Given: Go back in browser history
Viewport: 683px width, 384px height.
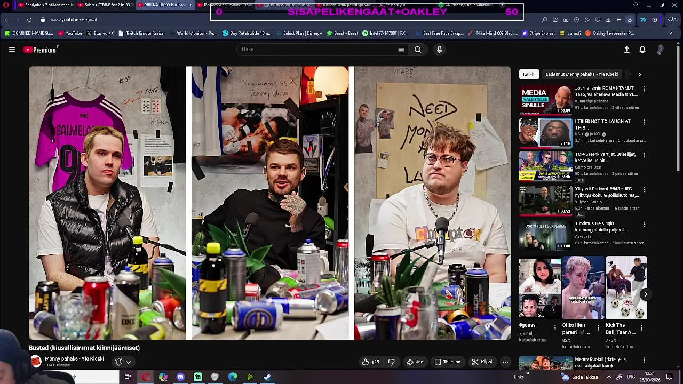Looking at the screenshot, I should [x=6, y=20].
